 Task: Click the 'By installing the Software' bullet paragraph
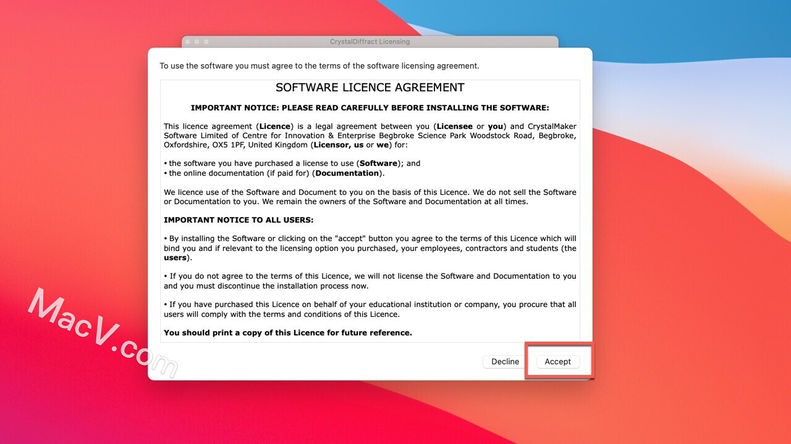370,248
